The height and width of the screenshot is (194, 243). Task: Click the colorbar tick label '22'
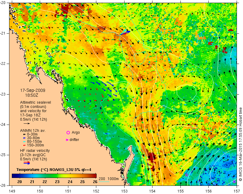click(45, 182)
